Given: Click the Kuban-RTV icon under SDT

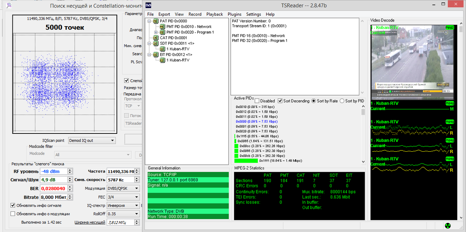Looking at the screenshot, I should pyautogui.click(x=162, y=49).
